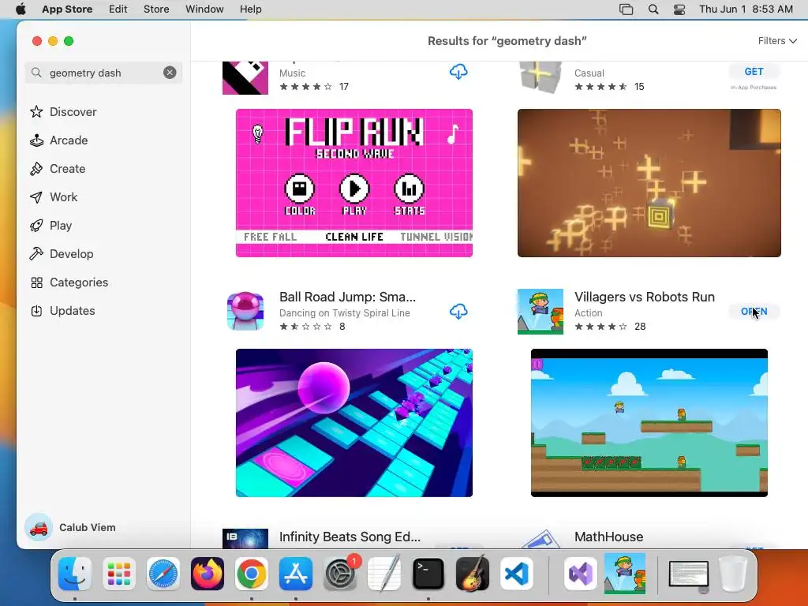Image resolution: width=808 pixels, height=606 pixels.
Task: Open TextEdit from the Dock
Action: [384, 574]
